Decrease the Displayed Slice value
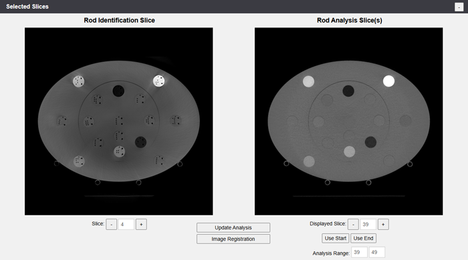This screenshot has width=468, height=260. coord(353,224)
